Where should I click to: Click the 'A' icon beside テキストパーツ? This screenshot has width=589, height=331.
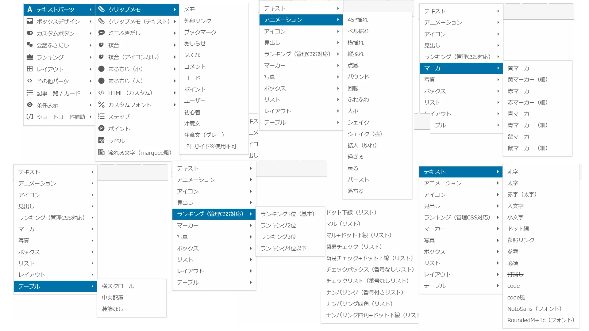pos(30,9)
